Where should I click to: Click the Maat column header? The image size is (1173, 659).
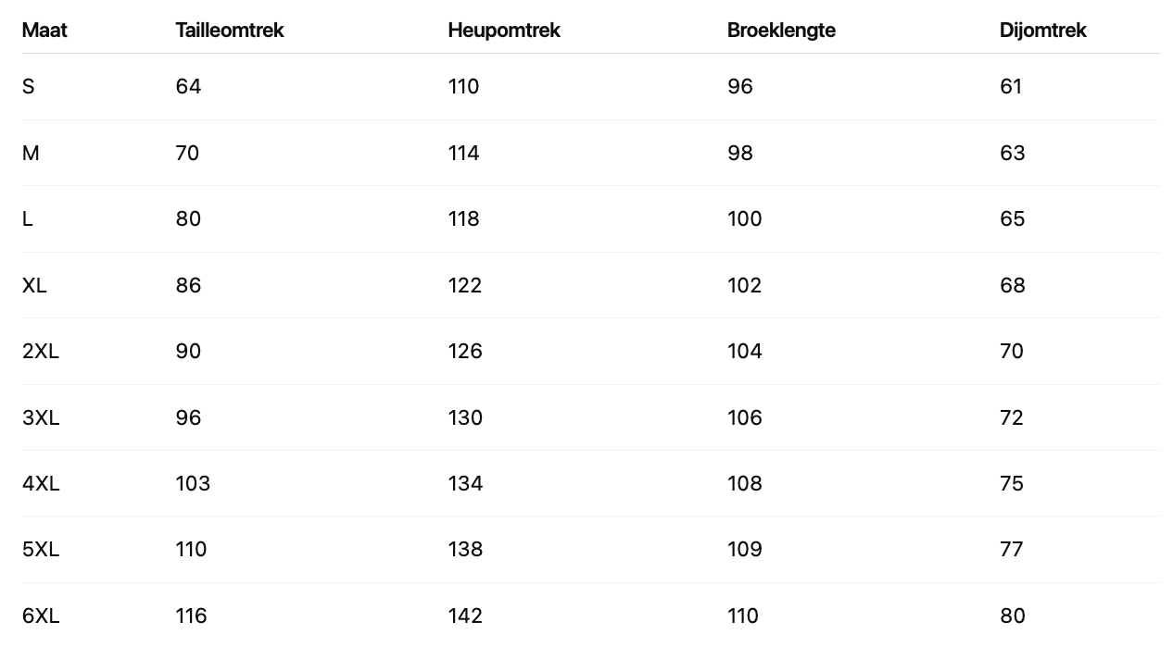coord(44,31)
